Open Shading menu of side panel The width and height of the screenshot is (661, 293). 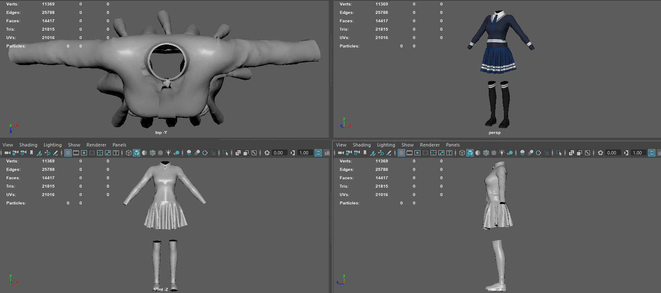click(x=362, y=145)
